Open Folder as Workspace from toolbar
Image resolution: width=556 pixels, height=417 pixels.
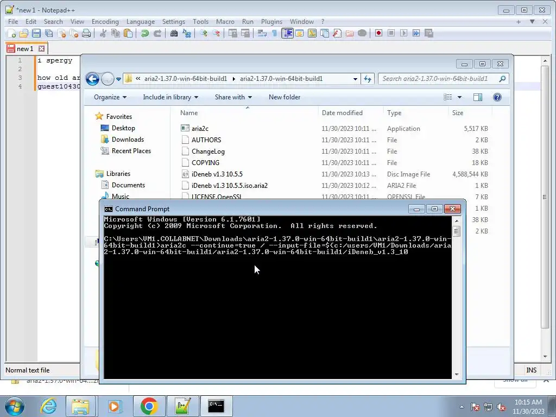coord(350,33)
